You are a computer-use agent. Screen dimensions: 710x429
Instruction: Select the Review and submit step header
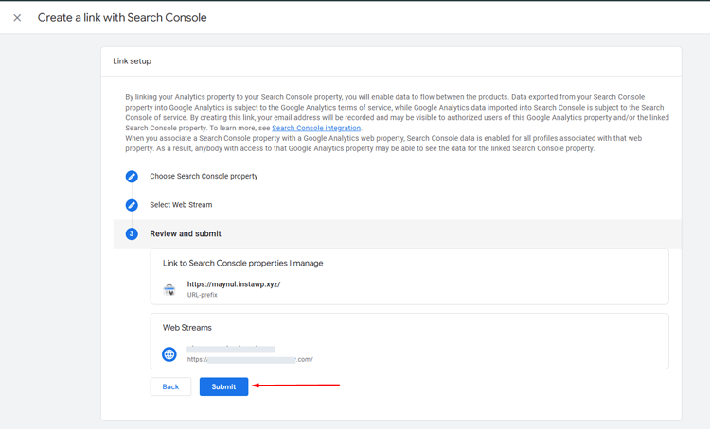[x=186, y=233]
